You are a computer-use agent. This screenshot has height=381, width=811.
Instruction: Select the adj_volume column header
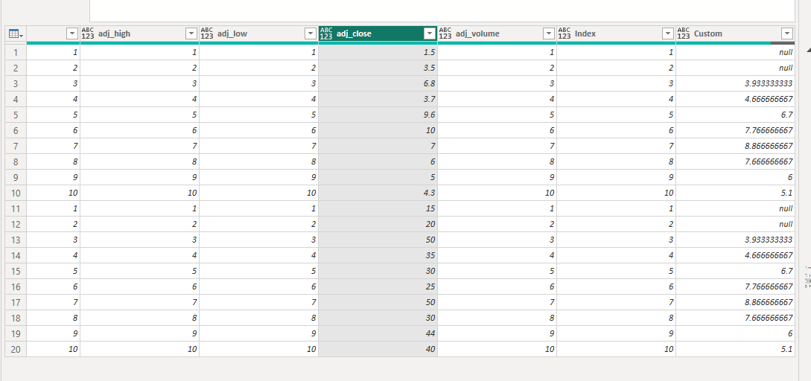coord(497,33)
